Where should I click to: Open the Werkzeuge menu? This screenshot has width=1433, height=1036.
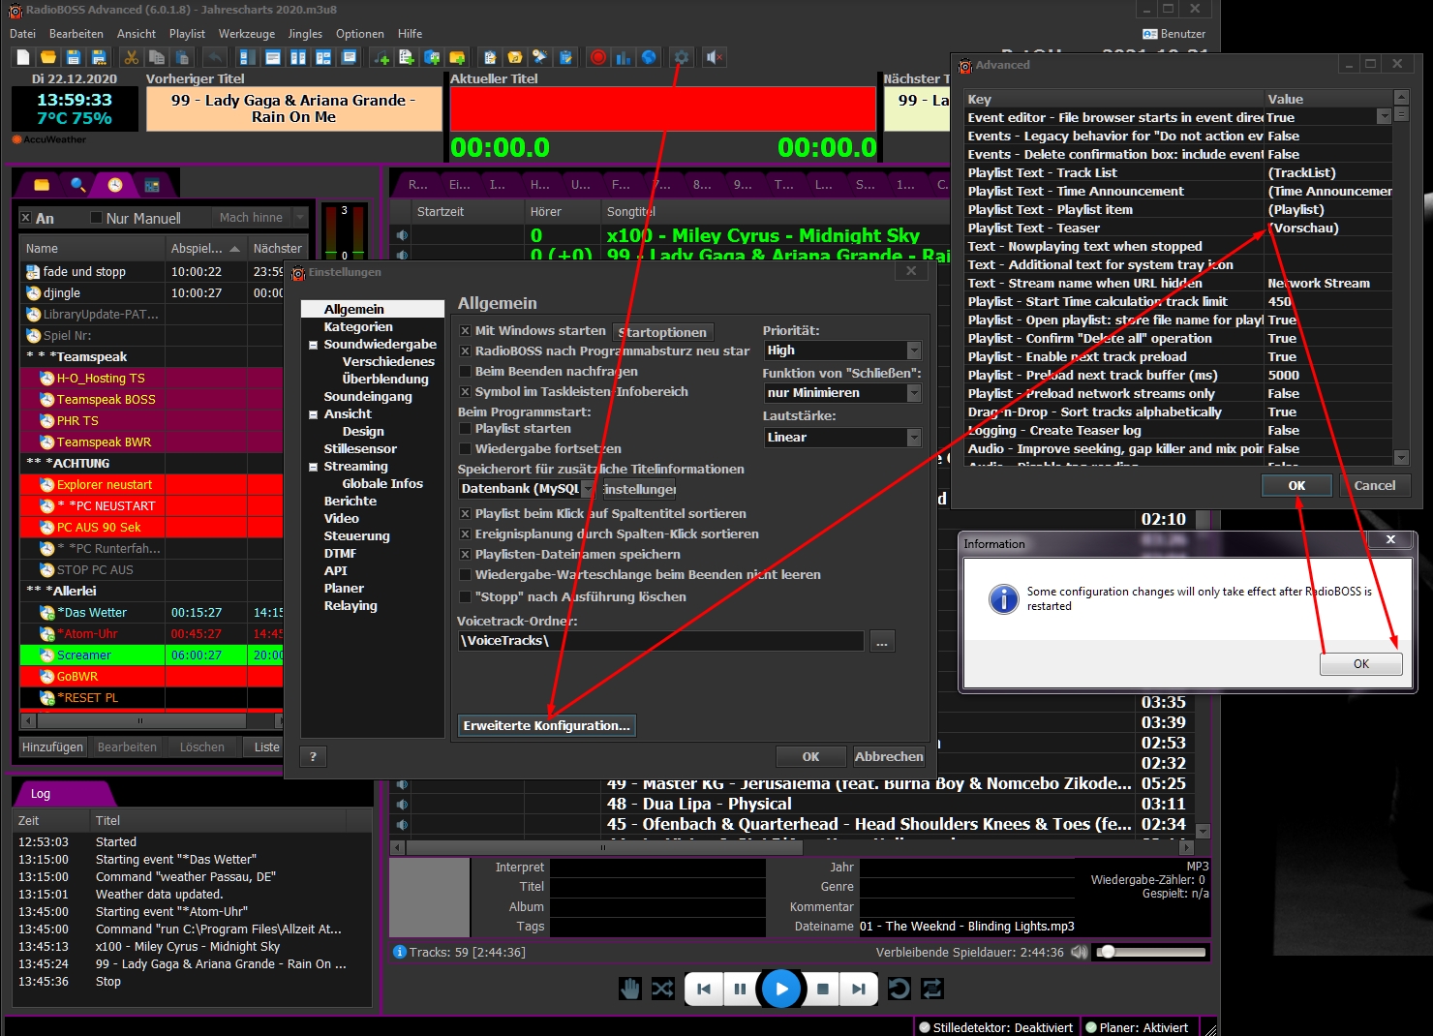click(247, 34)
